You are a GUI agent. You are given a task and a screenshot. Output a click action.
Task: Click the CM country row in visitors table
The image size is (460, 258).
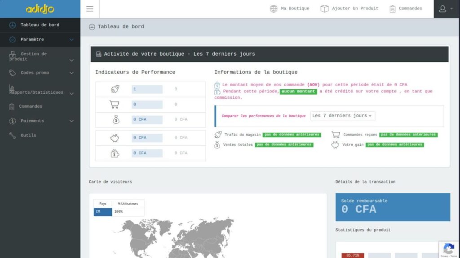coord(119,212)
